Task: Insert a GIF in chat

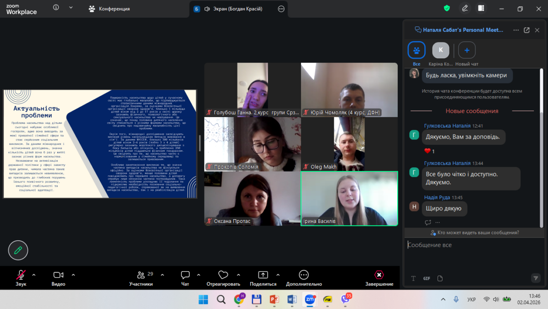Action: 427,278
